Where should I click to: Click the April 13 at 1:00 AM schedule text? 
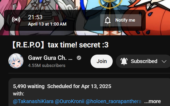click(47, 24)
